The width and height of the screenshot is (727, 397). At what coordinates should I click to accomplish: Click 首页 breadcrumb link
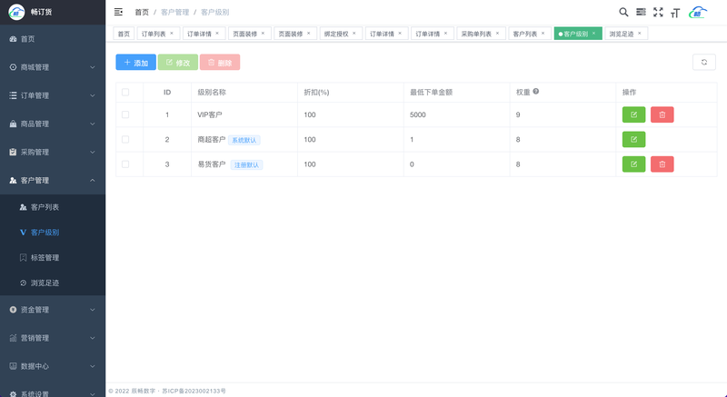pos(142,12)
